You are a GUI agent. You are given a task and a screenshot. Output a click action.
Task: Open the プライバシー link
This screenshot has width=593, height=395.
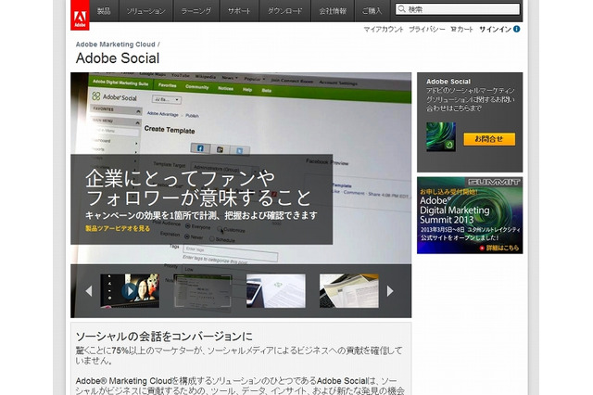tap(426, 29)
